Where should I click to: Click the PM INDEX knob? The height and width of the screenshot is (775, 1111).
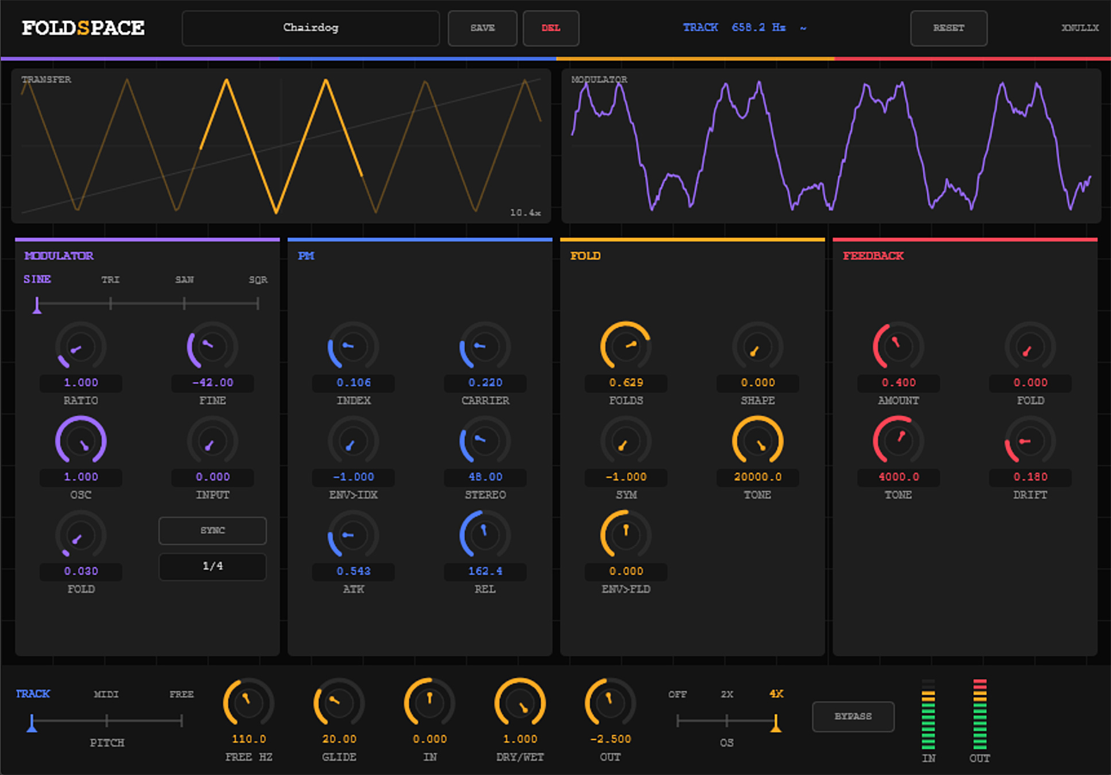coord(353,347)
